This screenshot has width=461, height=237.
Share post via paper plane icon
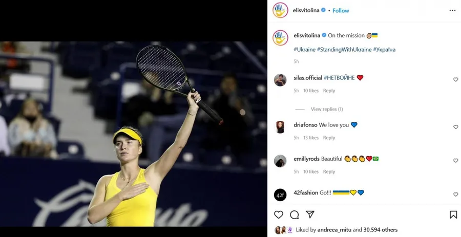(310, 214)
